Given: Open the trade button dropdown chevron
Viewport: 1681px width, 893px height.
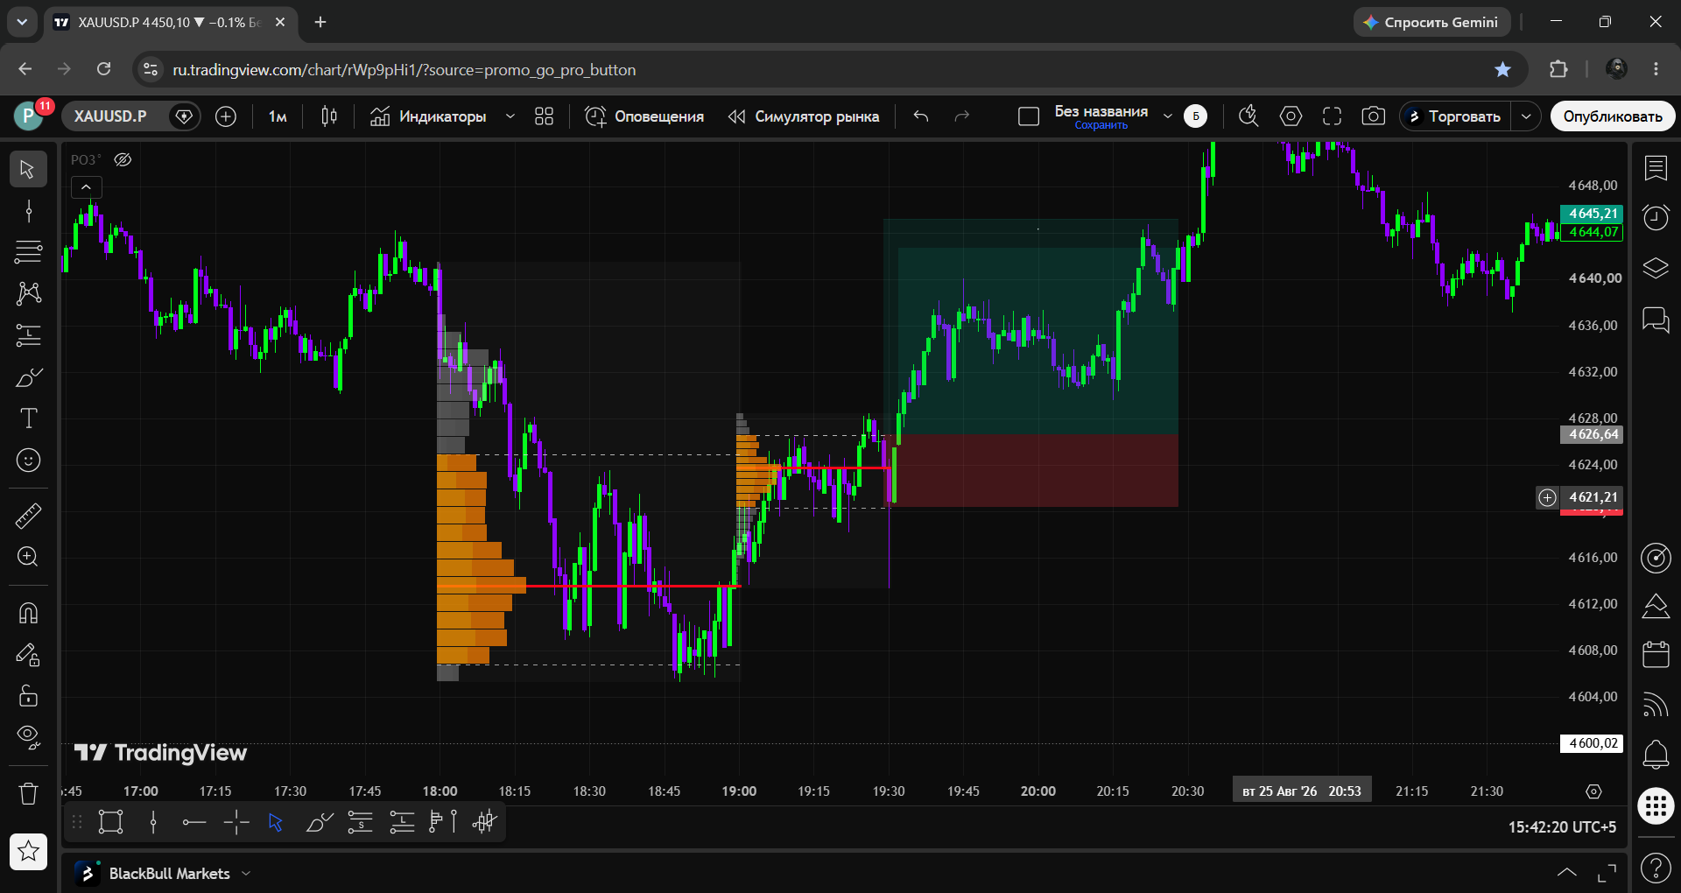Looking at the screenshot, I should pyautogui.click(x=1526, y=116).
